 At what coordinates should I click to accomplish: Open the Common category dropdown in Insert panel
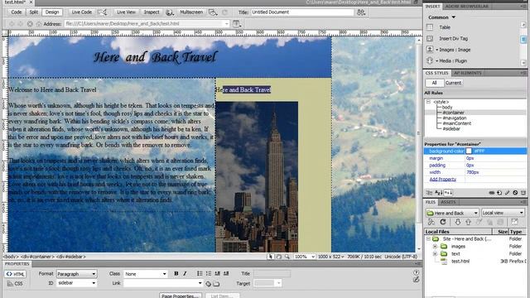[x=441, y=17]
